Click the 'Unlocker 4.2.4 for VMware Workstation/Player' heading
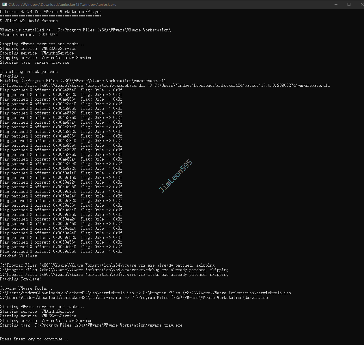364x345 pixels. [x=51, y=12]
